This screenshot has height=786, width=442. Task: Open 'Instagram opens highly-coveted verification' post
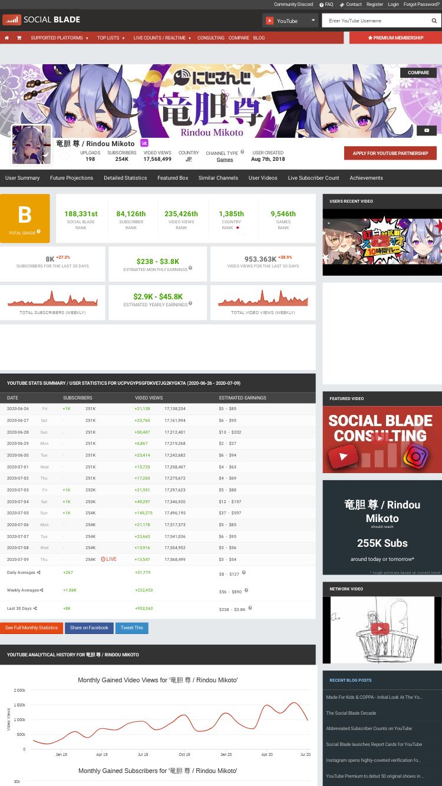(374, 760)
